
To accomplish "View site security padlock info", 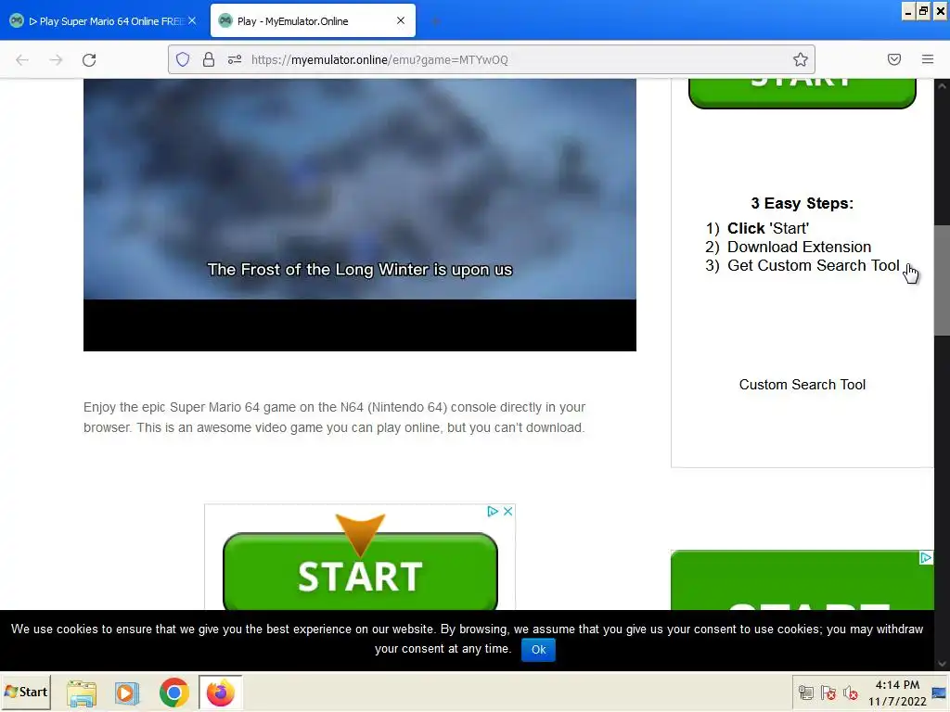I will [209, 59].
